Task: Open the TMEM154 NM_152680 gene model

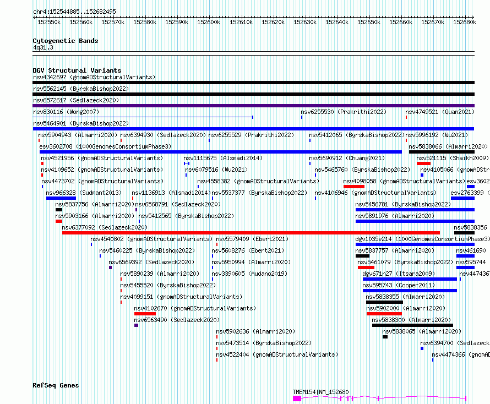Action: coord(380,398)
